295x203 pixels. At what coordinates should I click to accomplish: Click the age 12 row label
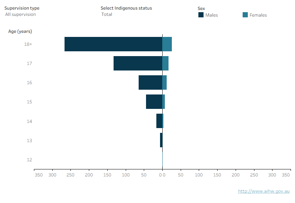(29, 160)
